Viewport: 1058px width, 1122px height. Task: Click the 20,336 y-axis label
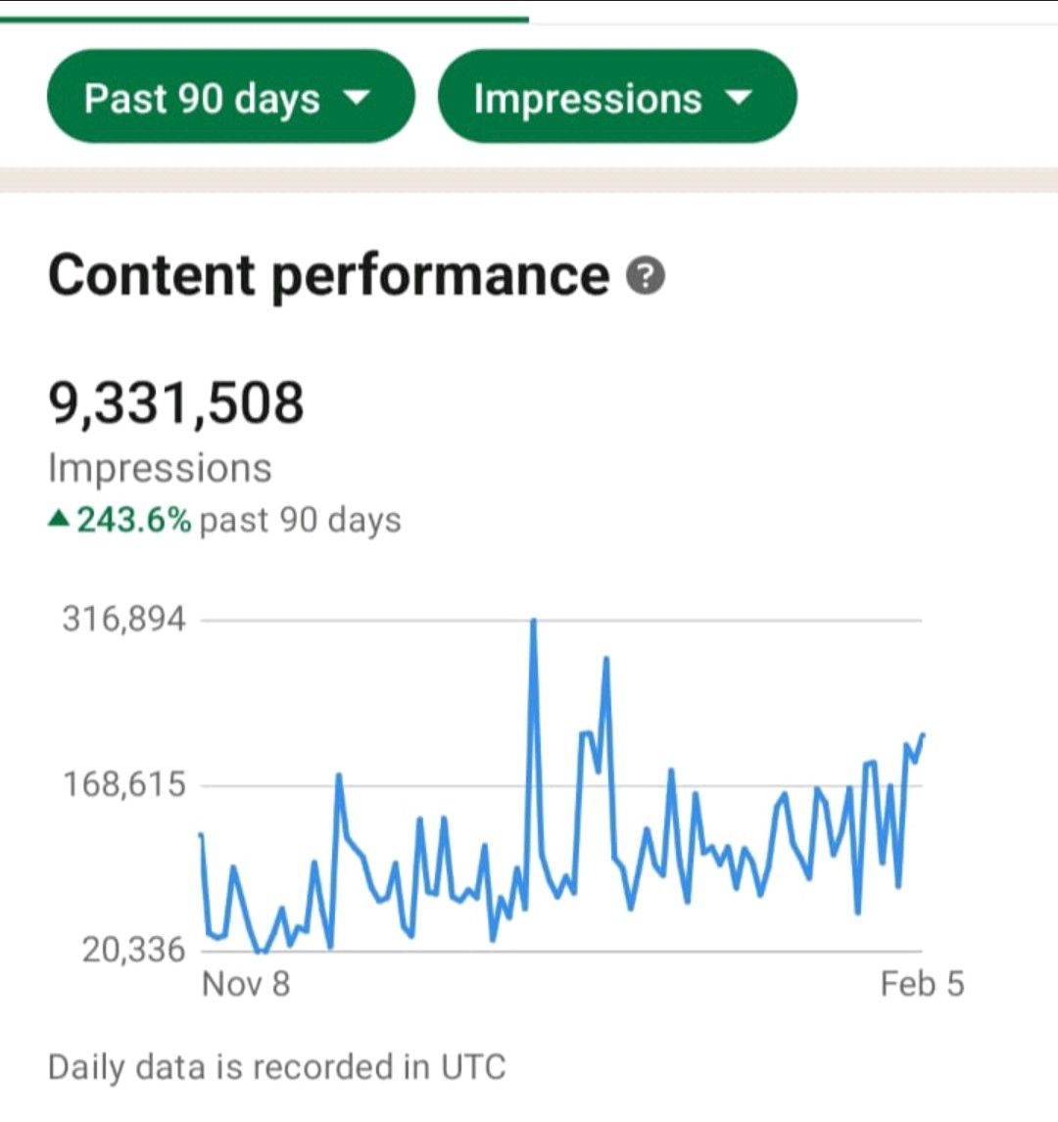point(133,949)
